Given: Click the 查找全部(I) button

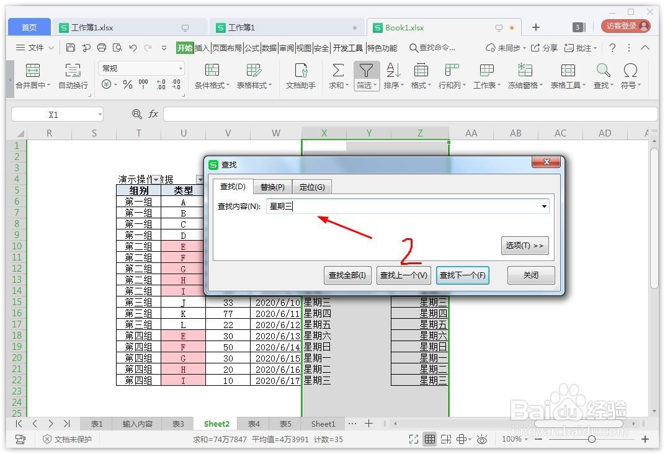Looking at the screenshot, I should pyautogui.click(x=347, y=275).
